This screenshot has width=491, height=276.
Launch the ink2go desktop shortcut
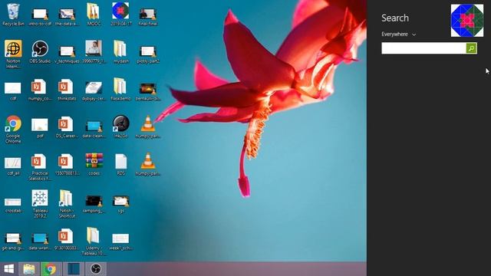(121, 127)
